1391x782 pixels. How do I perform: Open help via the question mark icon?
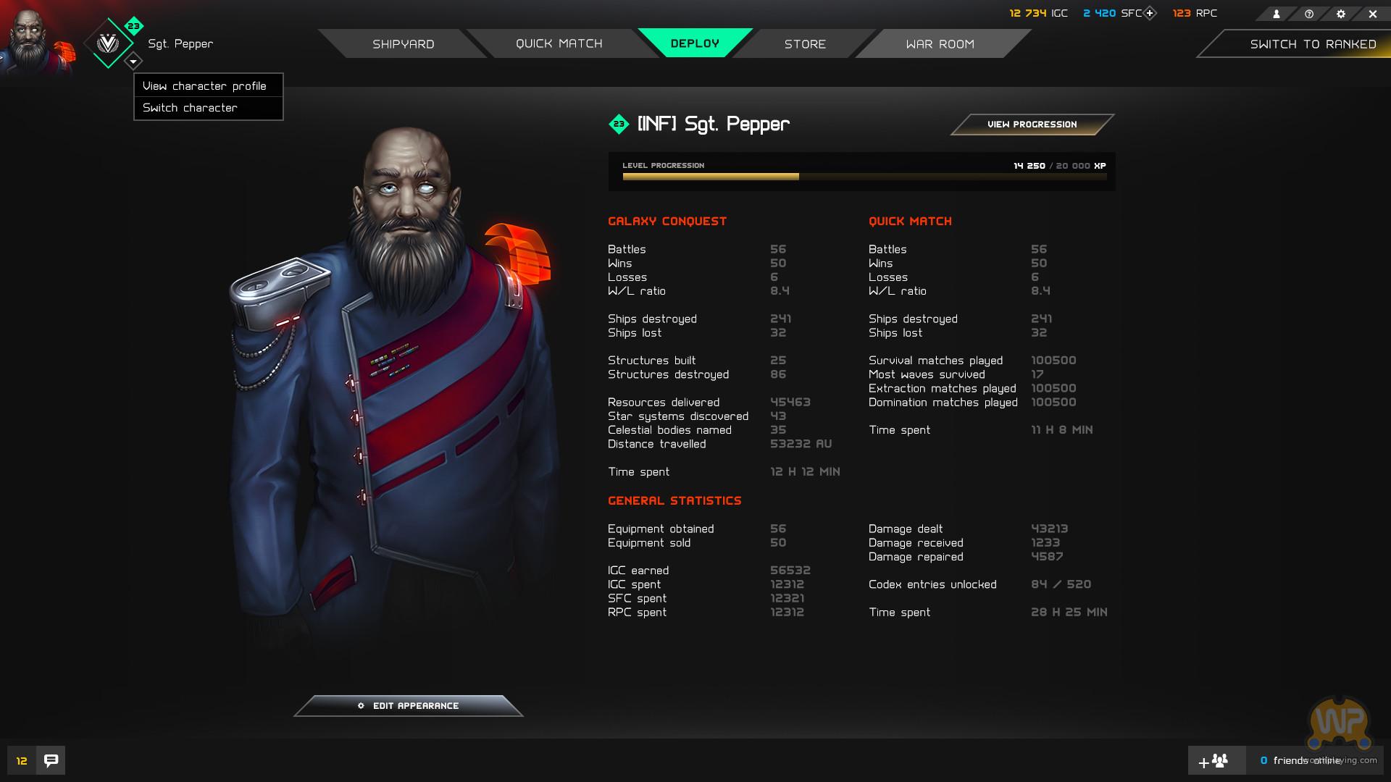click(1309, 14)
